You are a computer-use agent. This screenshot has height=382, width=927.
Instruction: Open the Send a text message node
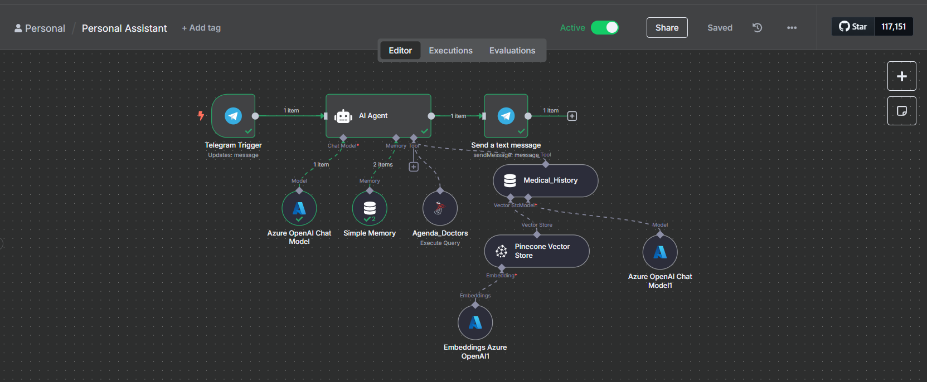506,116
